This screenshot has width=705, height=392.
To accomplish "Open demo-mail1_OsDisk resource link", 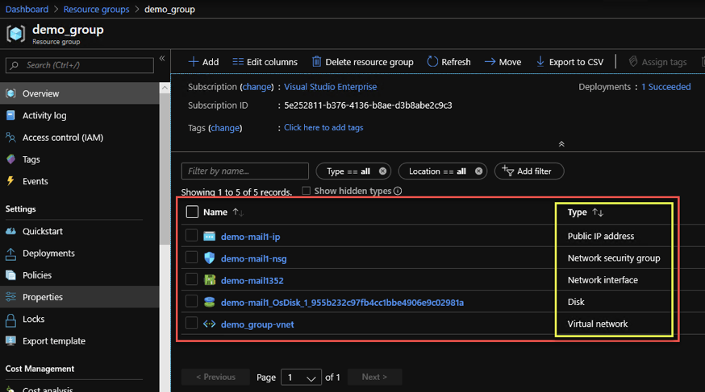I will [342, 303].
